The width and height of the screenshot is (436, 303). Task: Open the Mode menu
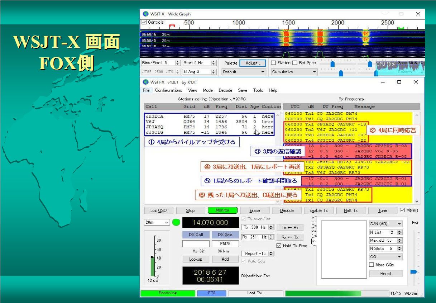pos(208,90)
